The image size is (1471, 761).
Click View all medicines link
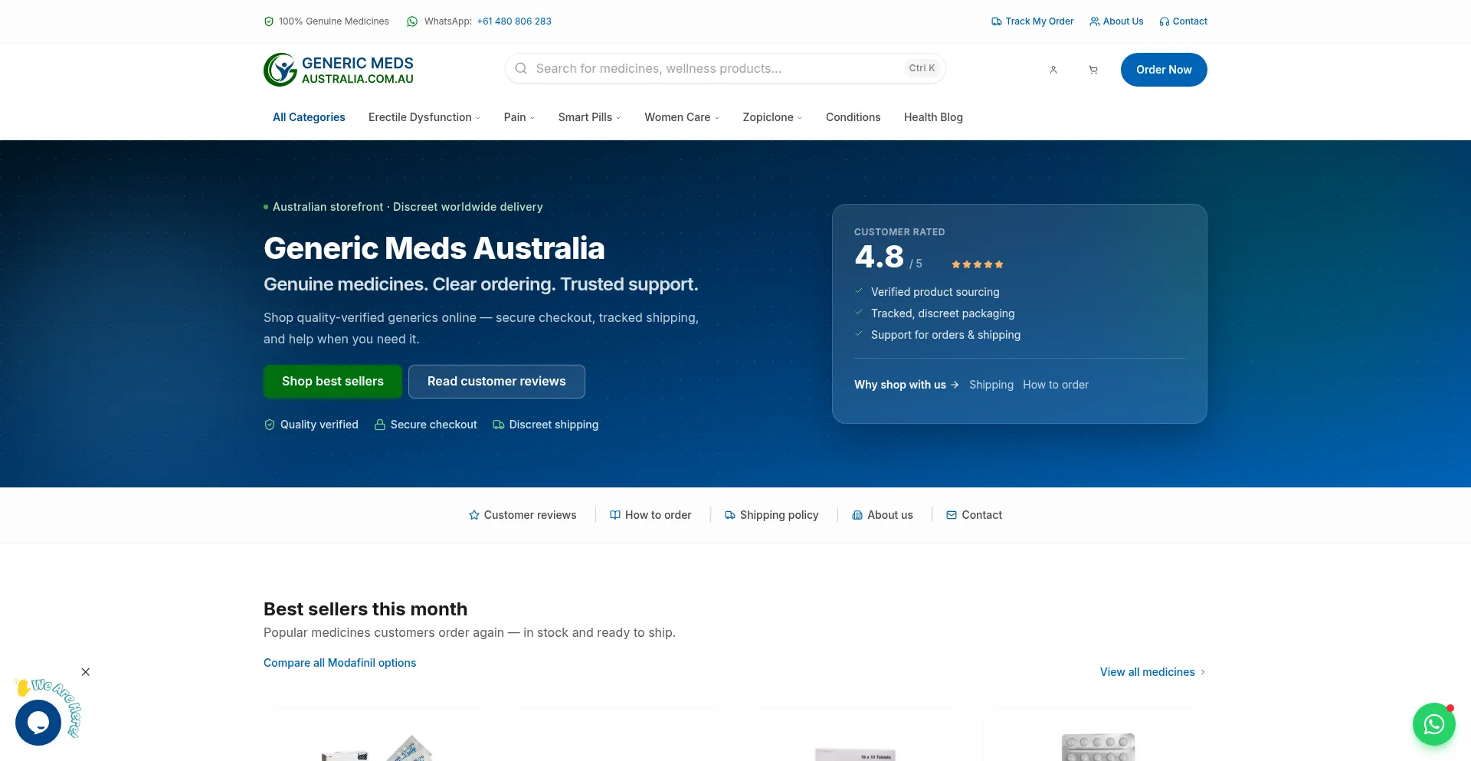click(1153, 672)
